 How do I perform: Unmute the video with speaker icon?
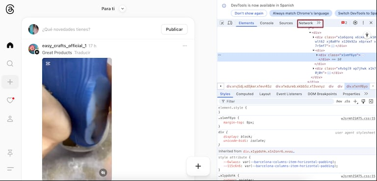[103, 173]
